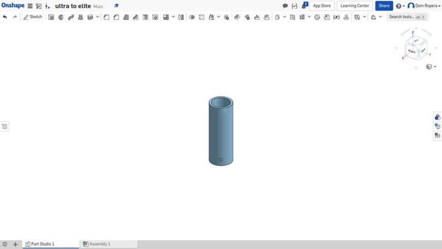Toggle the Appearances panel icon

(x=438, y=117)
